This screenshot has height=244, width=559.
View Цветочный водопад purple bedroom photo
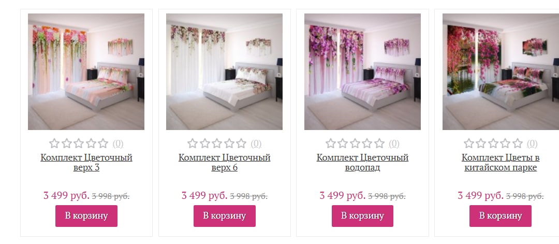[x=362, y=71]
